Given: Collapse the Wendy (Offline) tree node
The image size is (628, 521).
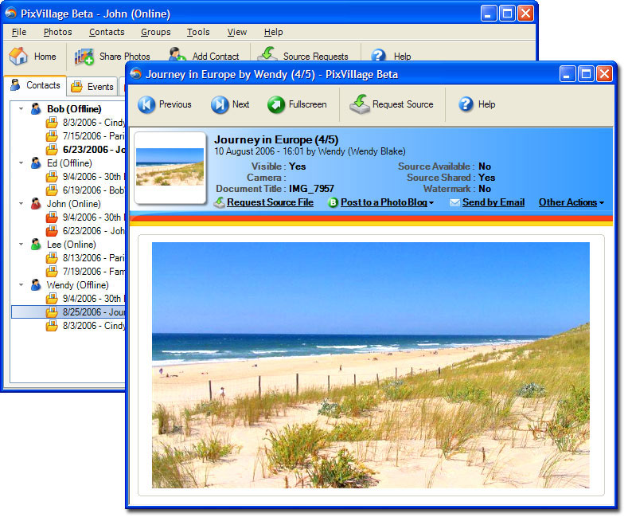Looking at the screenshot, I should pos(21,285).
